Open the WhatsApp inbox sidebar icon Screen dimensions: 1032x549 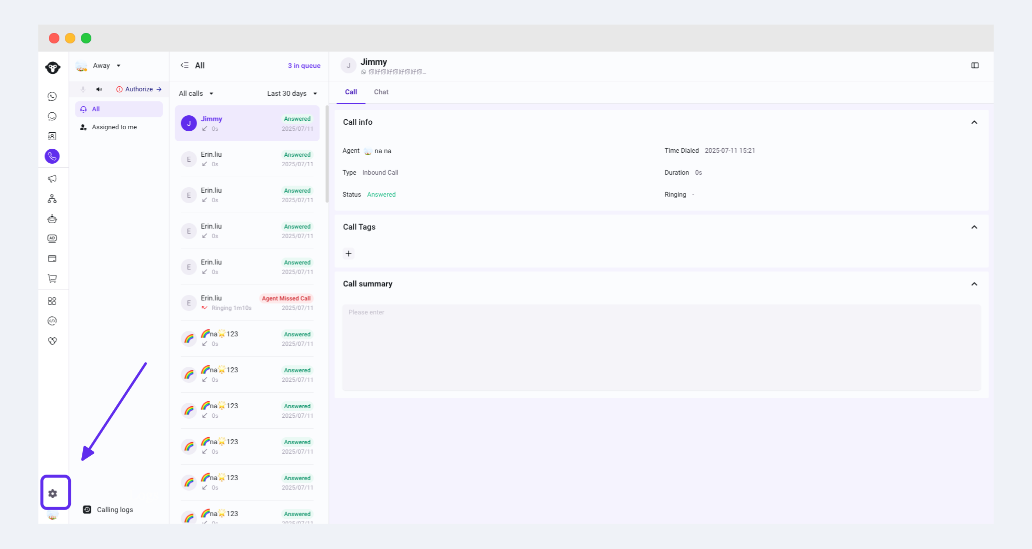tap(52, 96)
